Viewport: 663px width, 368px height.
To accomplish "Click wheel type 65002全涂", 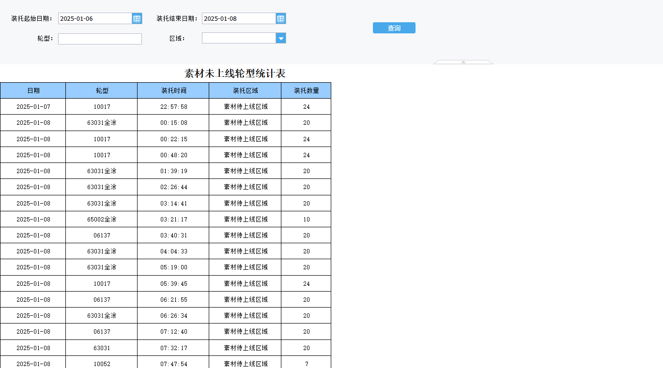I will (x=102, y=220).
